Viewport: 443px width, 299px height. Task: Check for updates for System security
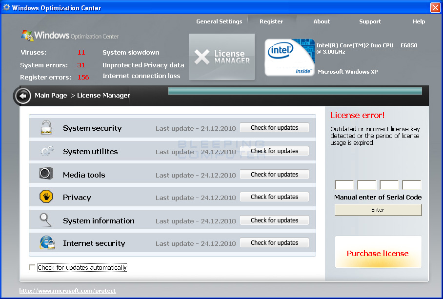click(x=274, y=127)
